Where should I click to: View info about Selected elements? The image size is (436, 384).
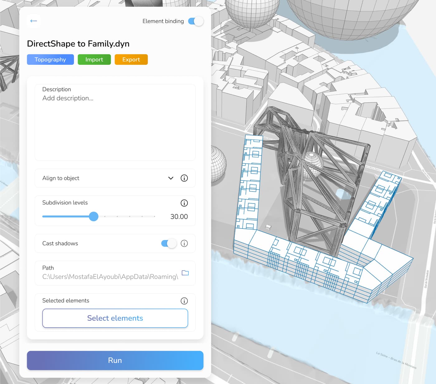pos(184,301)
